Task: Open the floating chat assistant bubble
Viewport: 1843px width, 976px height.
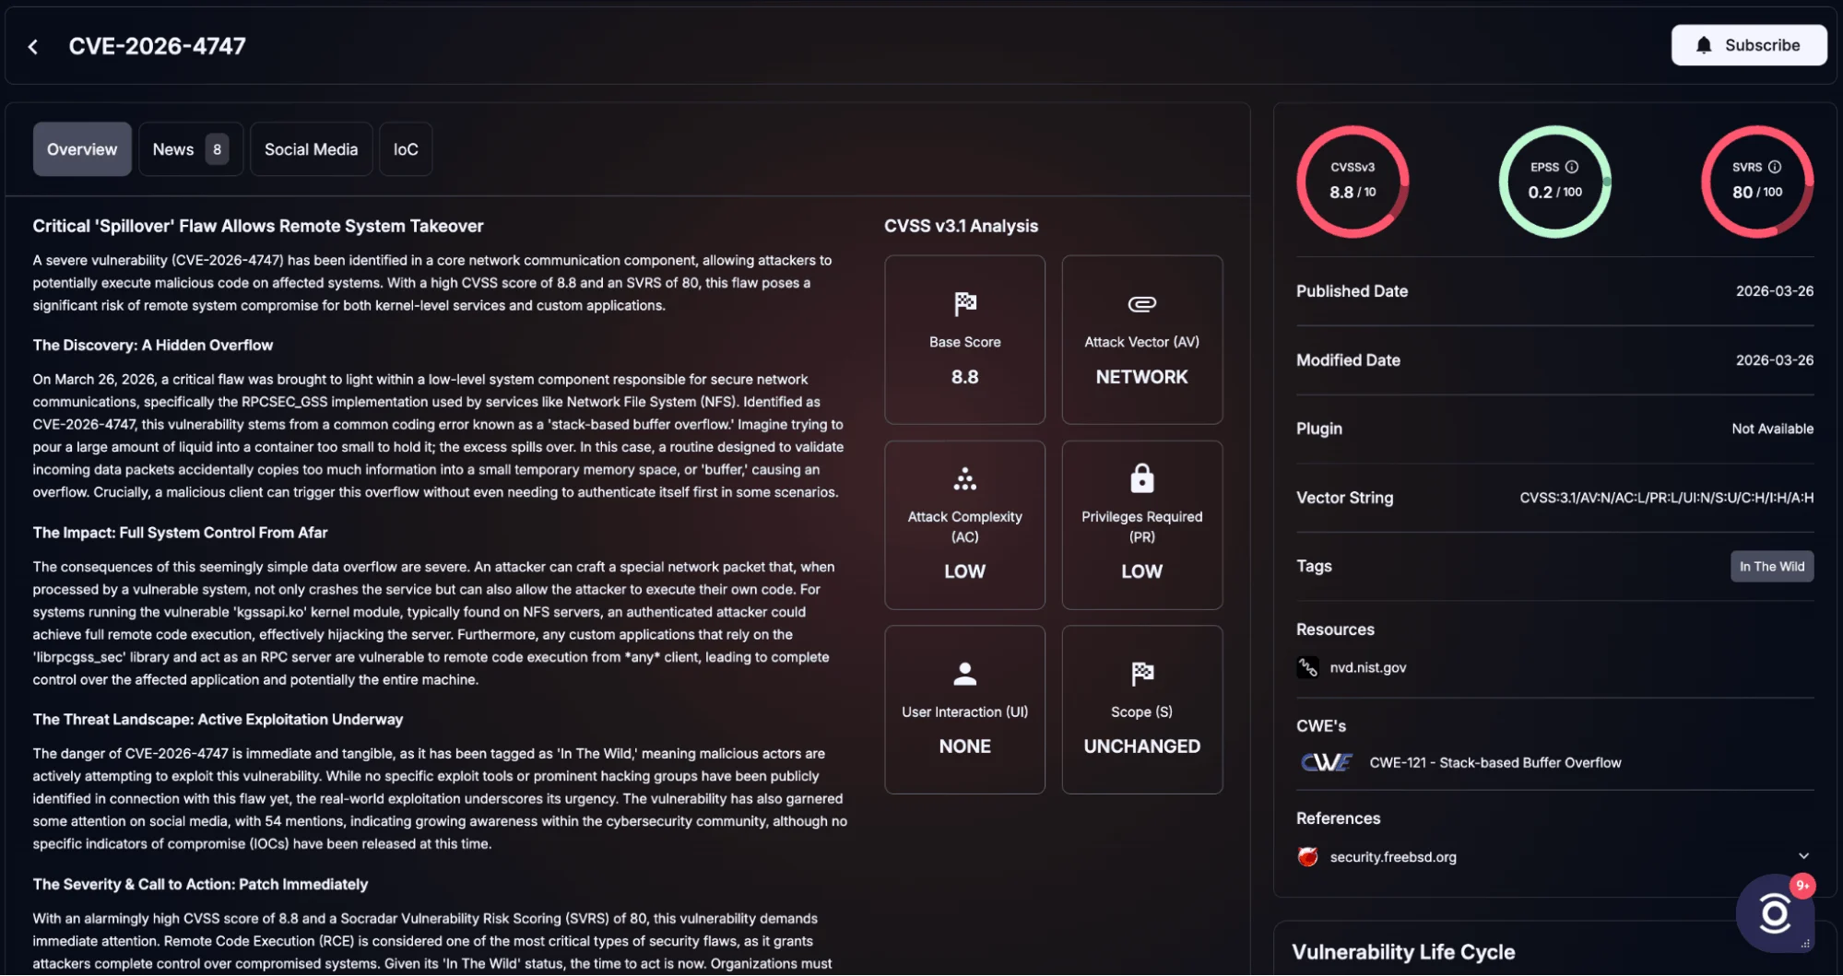Action: point(1774,914)
